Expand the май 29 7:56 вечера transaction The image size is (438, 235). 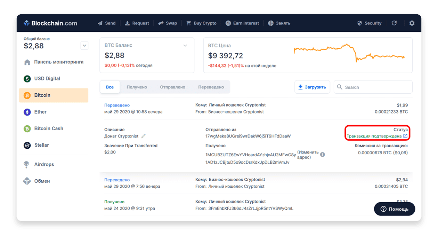tap(256, 183)
